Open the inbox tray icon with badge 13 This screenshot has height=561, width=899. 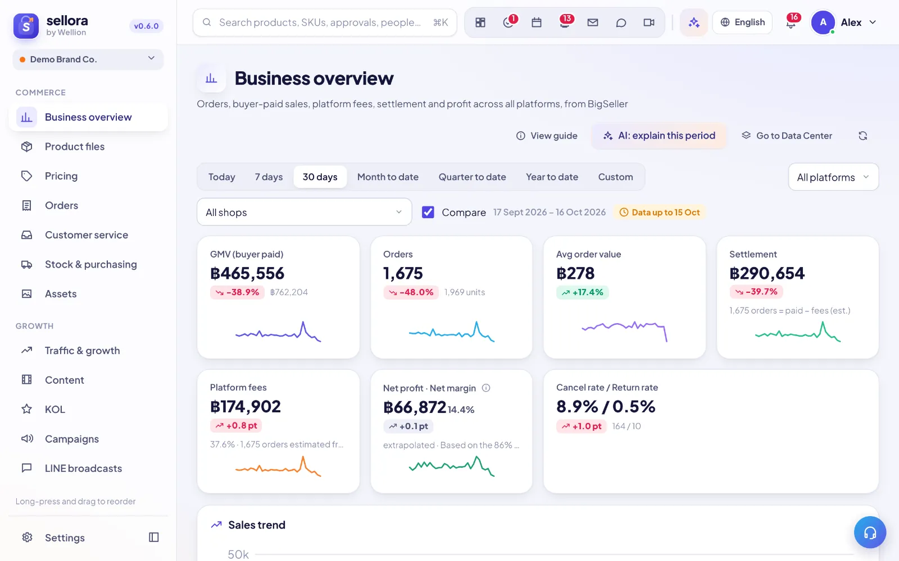coord(565,22)
